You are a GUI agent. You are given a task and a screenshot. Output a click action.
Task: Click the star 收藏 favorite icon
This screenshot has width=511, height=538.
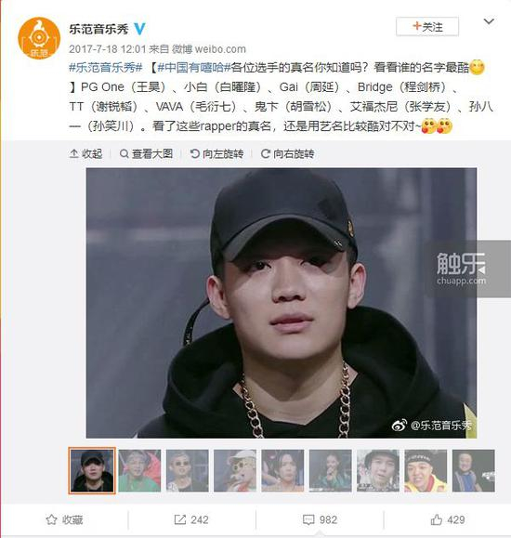pyautogui.click(x=51, y=519)
